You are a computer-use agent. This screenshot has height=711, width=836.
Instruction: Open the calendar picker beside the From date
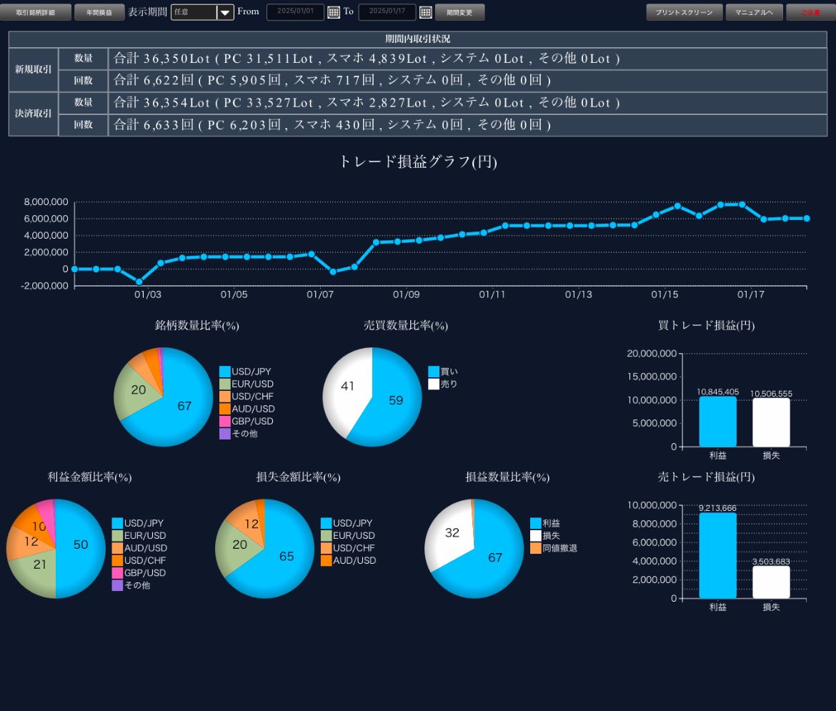(x=333, y=12)
